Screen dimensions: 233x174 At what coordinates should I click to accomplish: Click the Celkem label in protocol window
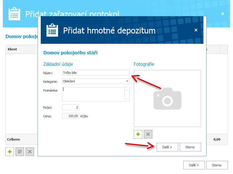14,139
